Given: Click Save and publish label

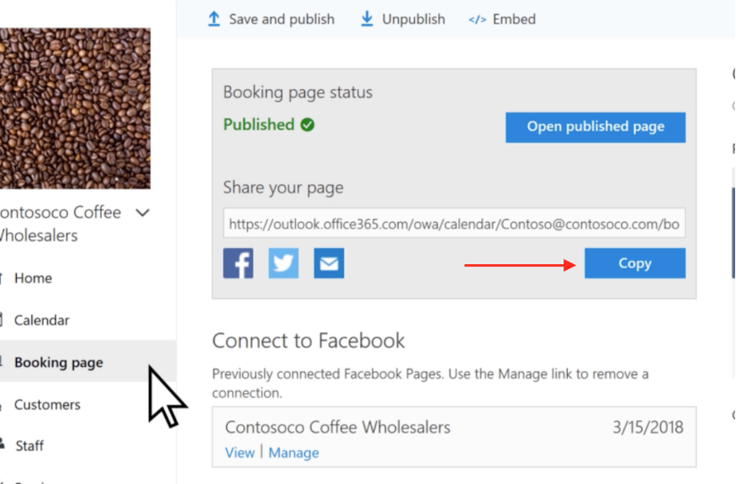Looking at the screenshot, I should pos(281,20).
